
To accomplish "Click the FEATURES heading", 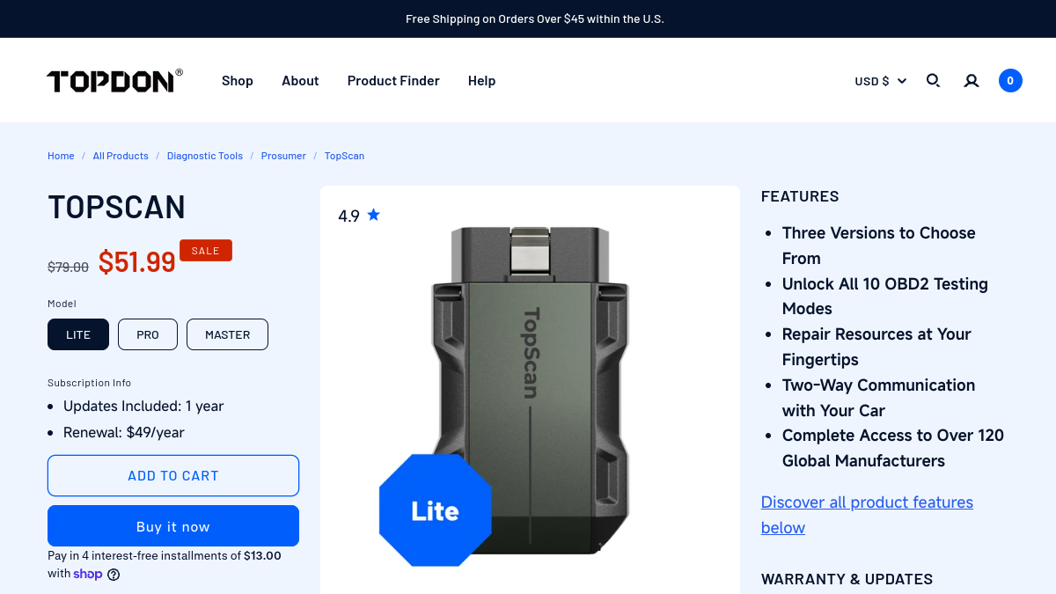I will click(800, 196).
